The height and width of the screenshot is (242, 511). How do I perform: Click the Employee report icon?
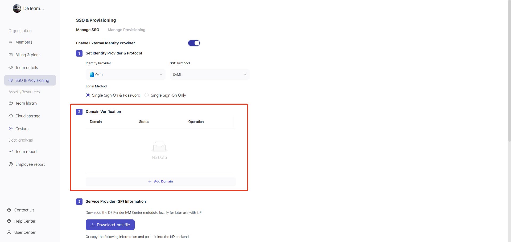[11, 164]
